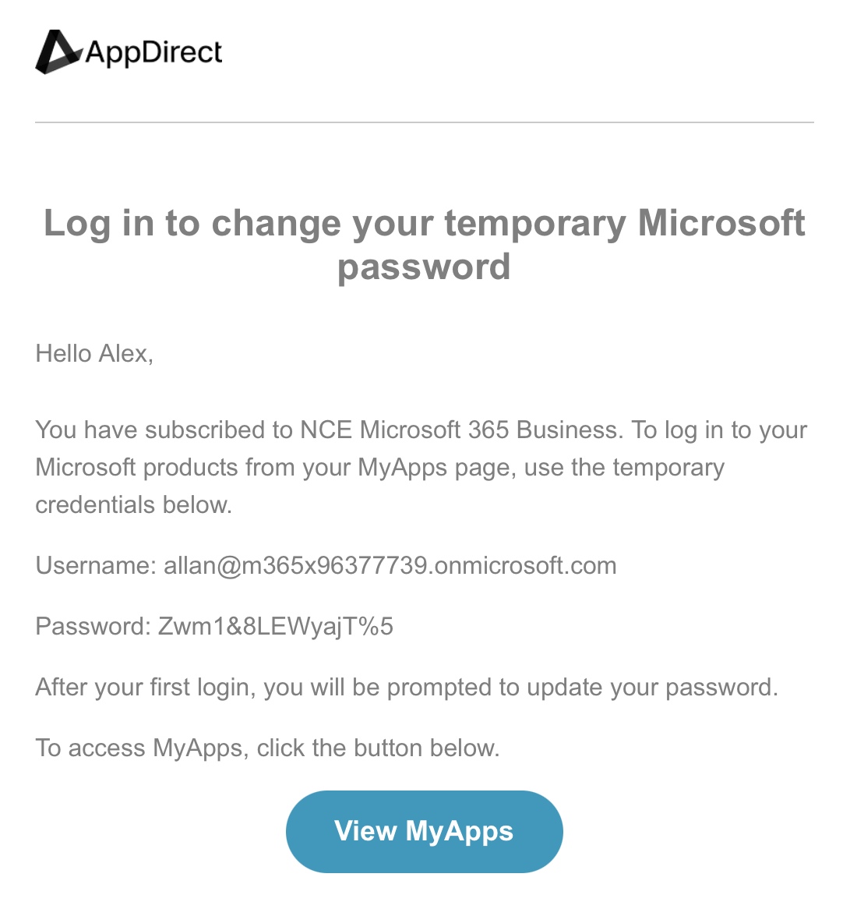Click the horizontal divider below the logo
843x909 pixels.
[x=424, y=122]
